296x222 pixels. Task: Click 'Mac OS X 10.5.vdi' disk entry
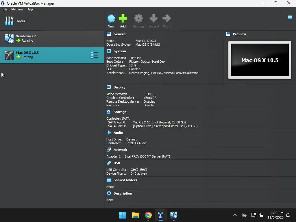pyautogui.click(x=159, y=122)
